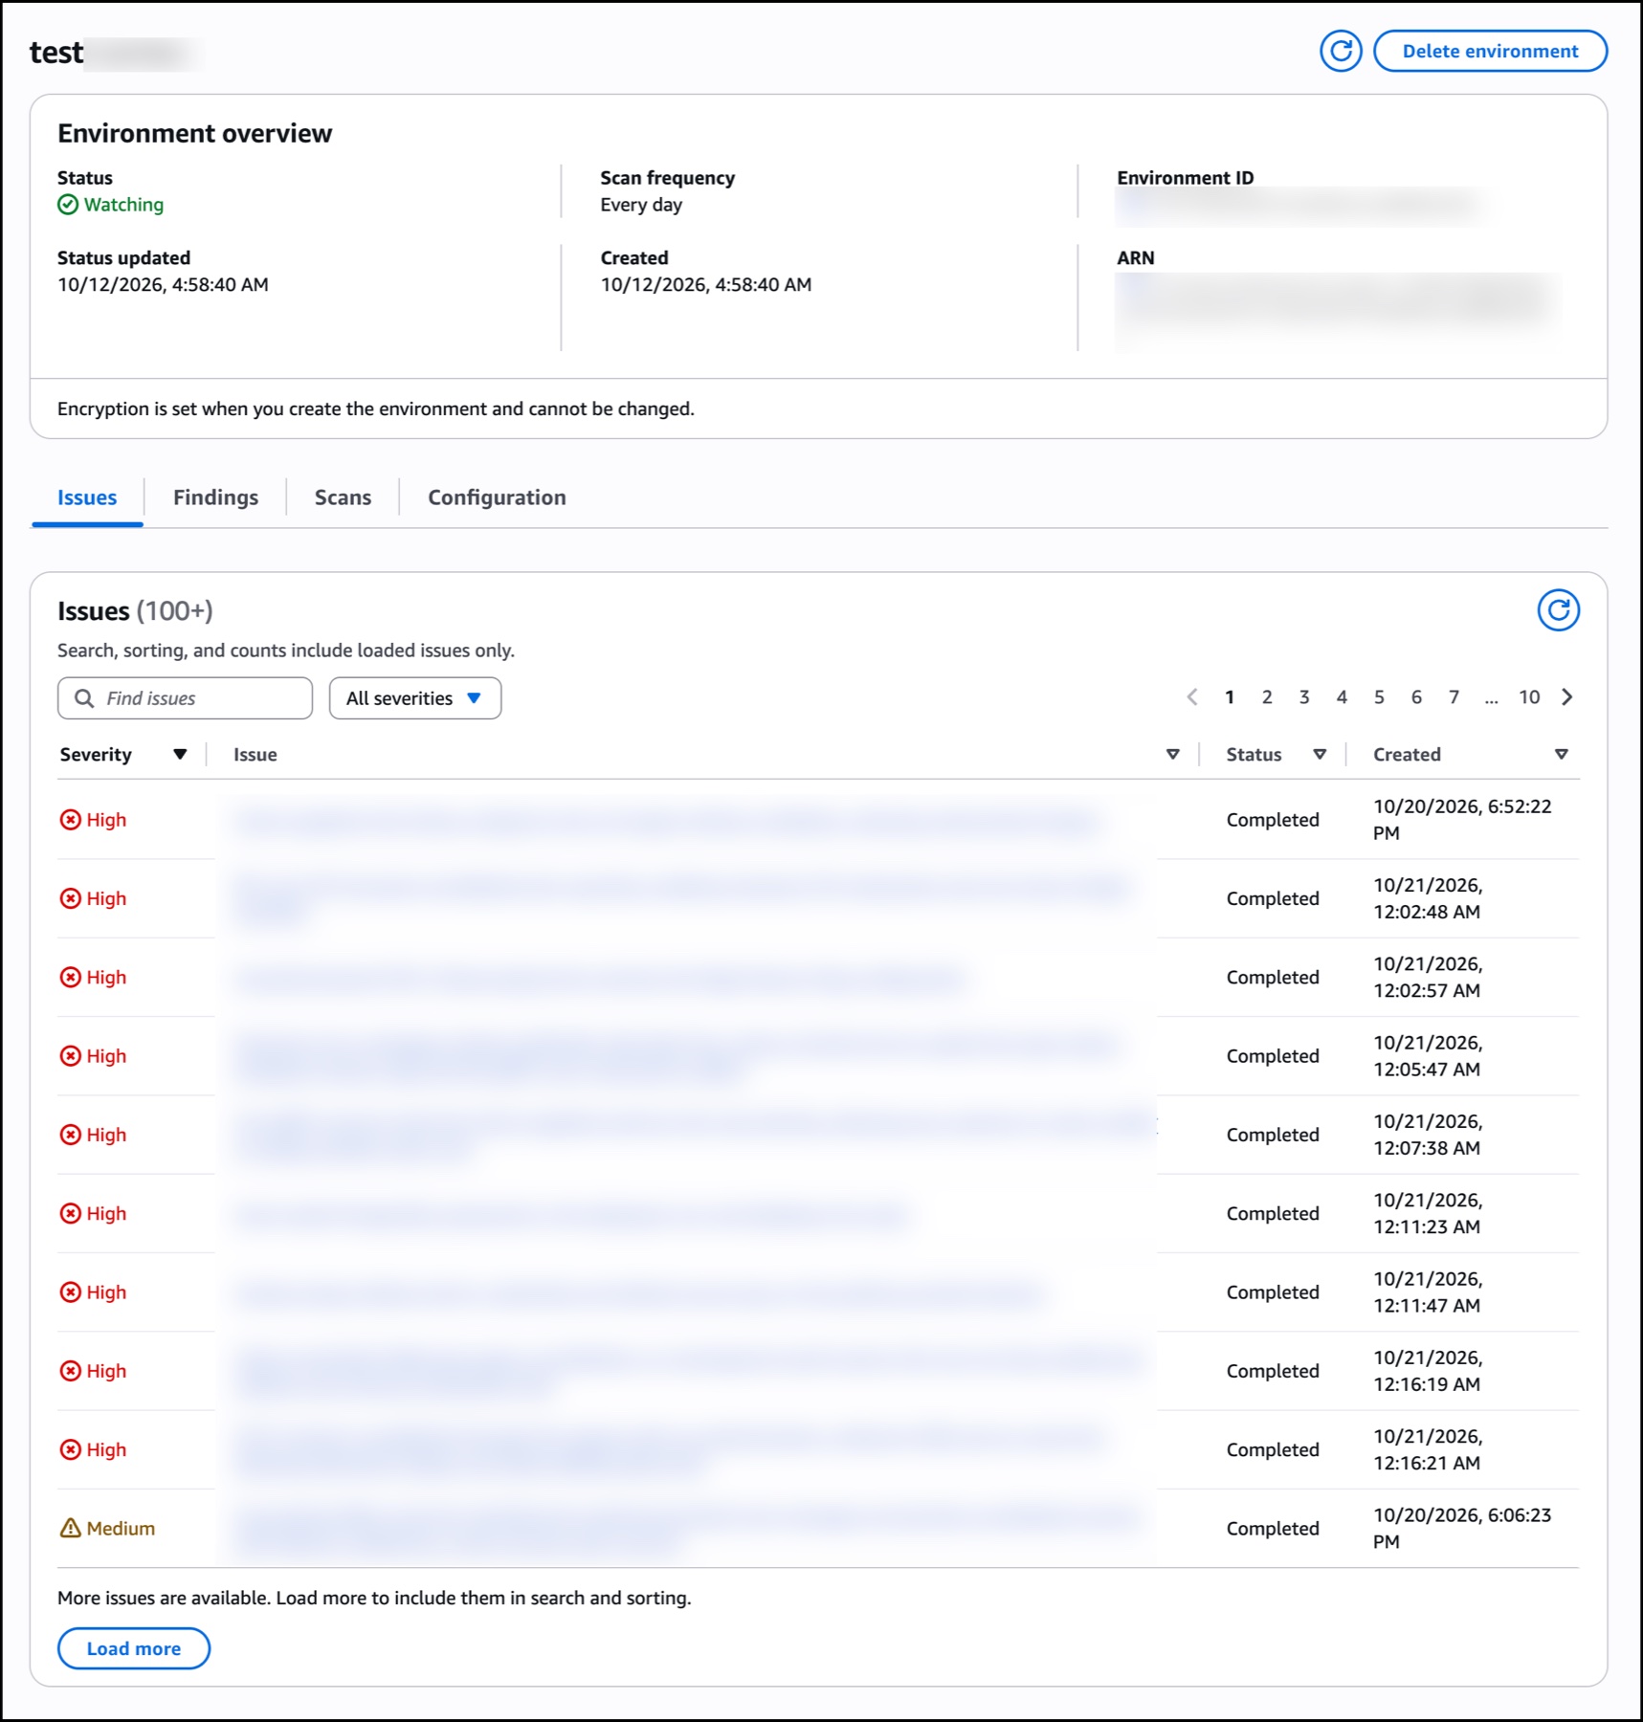Image resolution: width=1643 pixels, height=1722 pixels.
Task: Click Load more button
Action: click(134, 1648)
